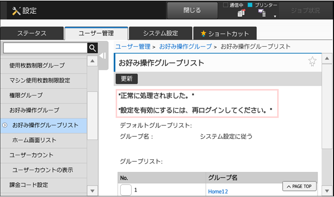Click the side menu scrollbar thumb
Viewport: 334px width, 197px height.
[92, 115]
